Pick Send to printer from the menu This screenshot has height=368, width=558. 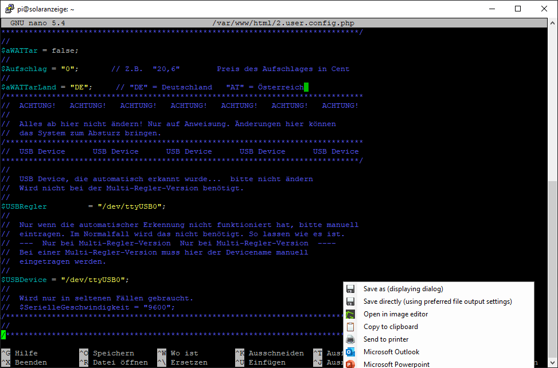point(386,339)
